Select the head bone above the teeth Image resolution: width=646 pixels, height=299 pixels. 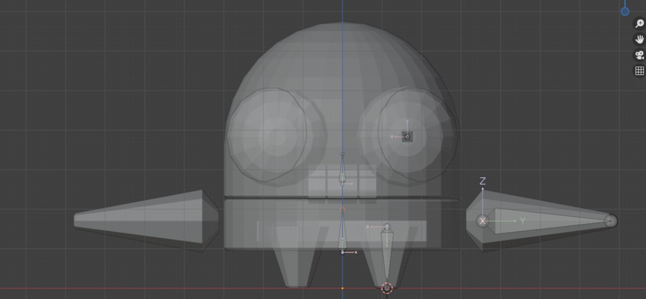pos(343,169)
